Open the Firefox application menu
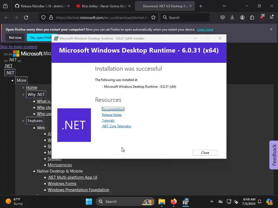This screenshot has width=278, height=208. [x=271, y=17]
